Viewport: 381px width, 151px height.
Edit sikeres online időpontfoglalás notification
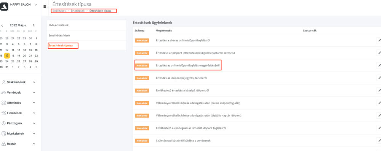pyautogui.click(x=379, y=40)
